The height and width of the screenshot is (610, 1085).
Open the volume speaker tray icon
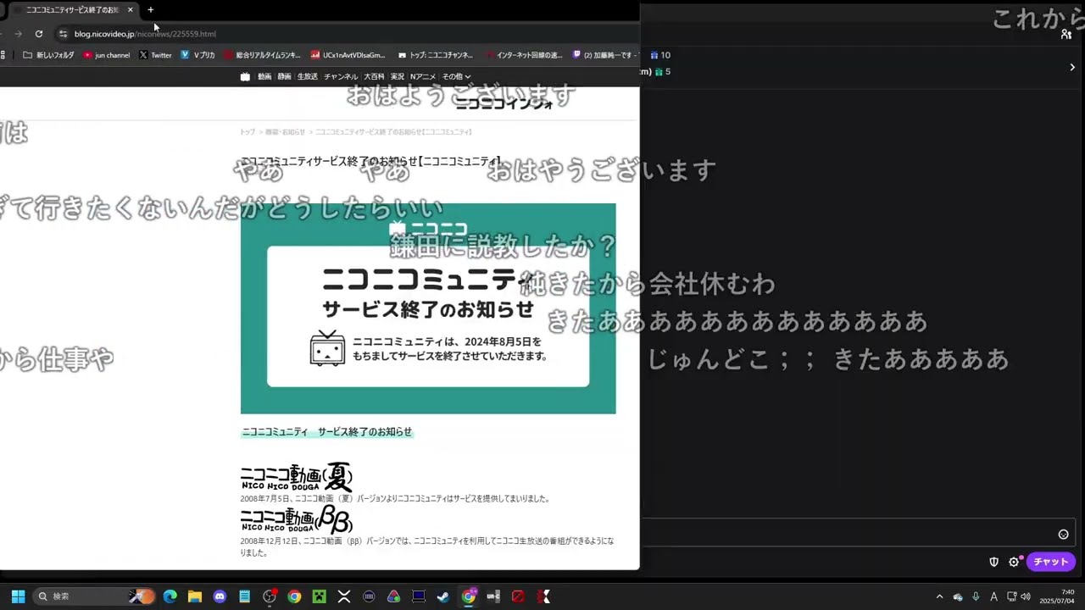click(x=1026, y=596)
